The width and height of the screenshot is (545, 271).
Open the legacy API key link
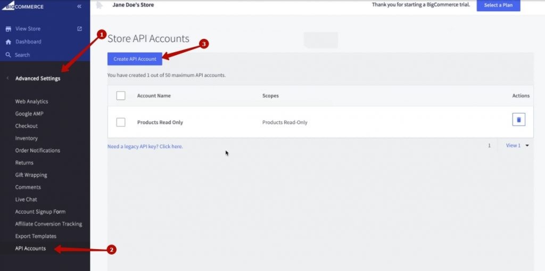[145, 146]
